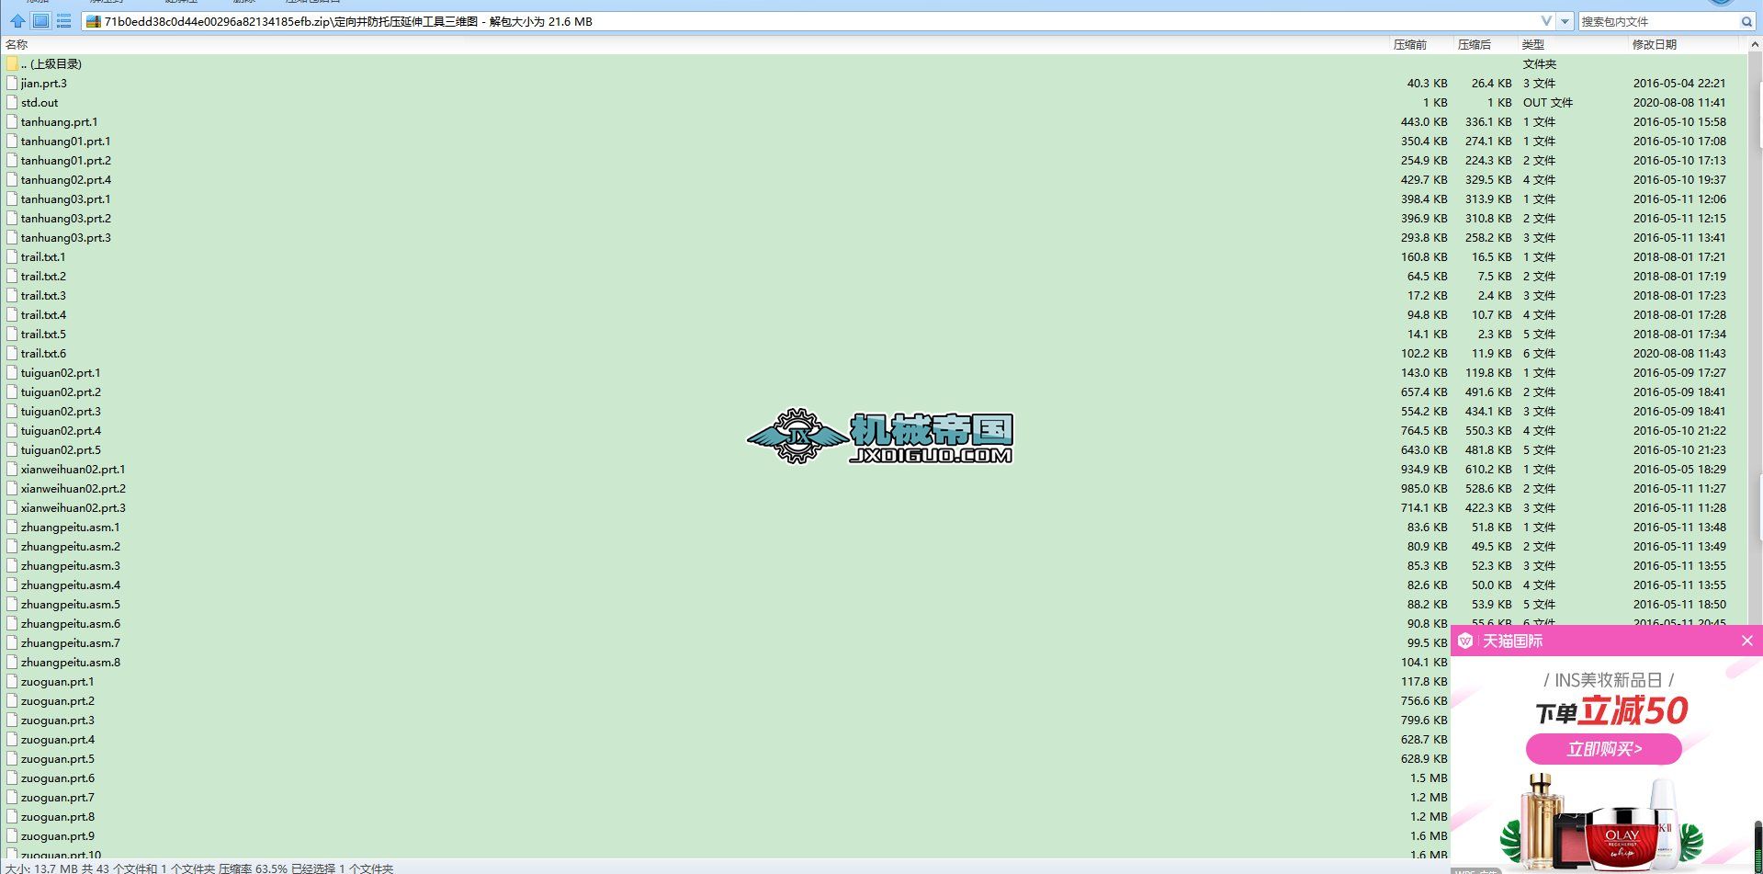Select file tanhuang01.prt.2

point(65,160)
